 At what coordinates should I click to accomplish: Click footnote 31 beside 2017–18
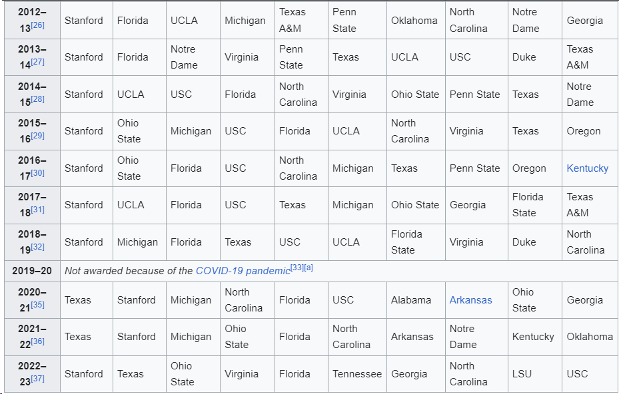[37, 210]
